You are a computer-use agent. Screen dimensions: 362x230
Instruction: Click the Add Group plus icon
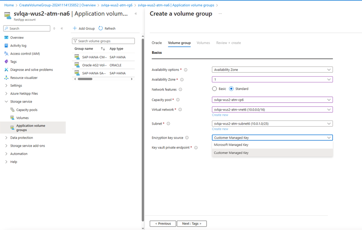(x=75, y=28)
